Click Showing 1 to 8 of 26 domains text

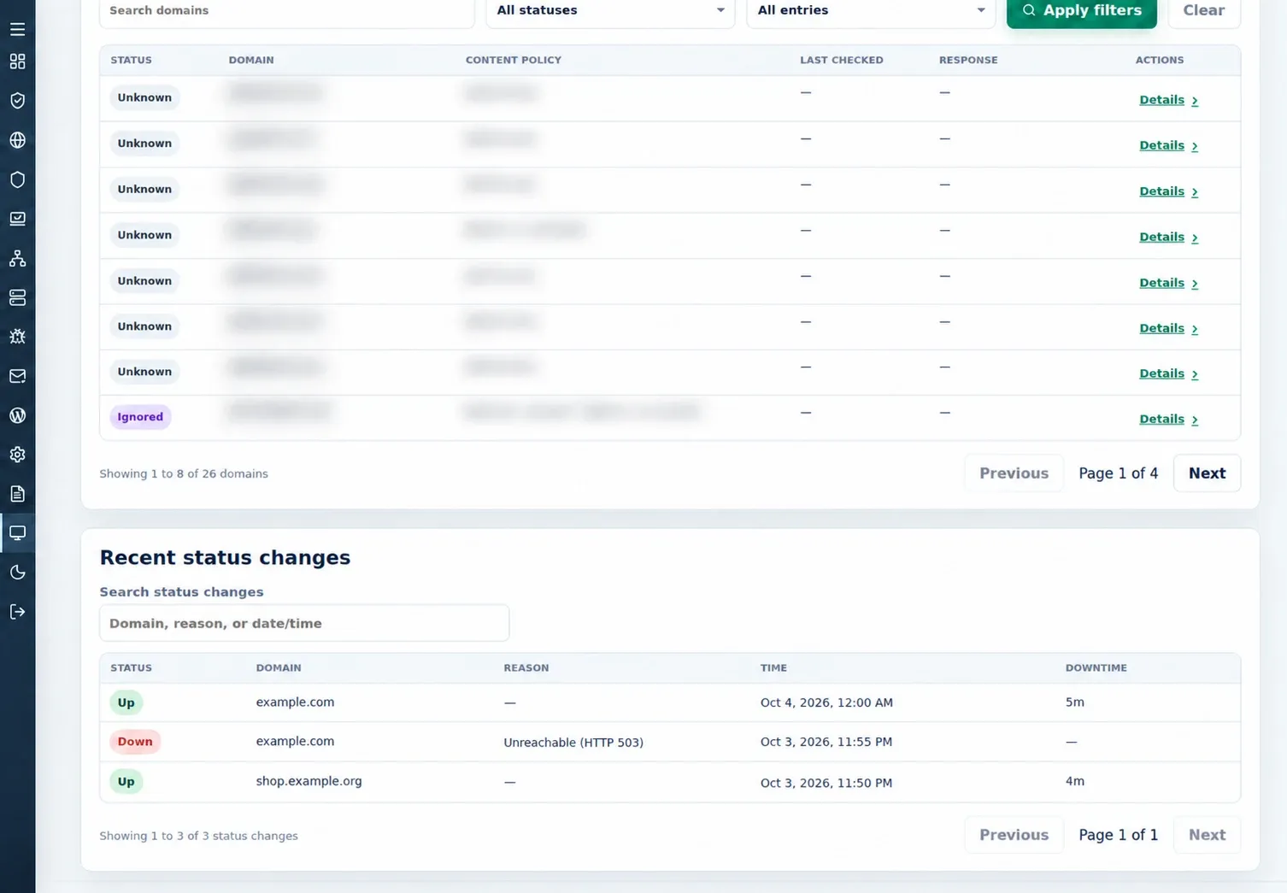(184, 473)
